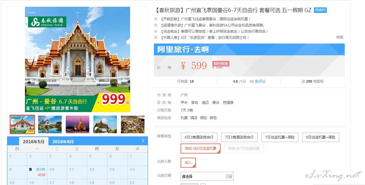Choose 活动-仅6日往返机票 package
Viewport: 365px width, 185px height.
click(201, 148)
